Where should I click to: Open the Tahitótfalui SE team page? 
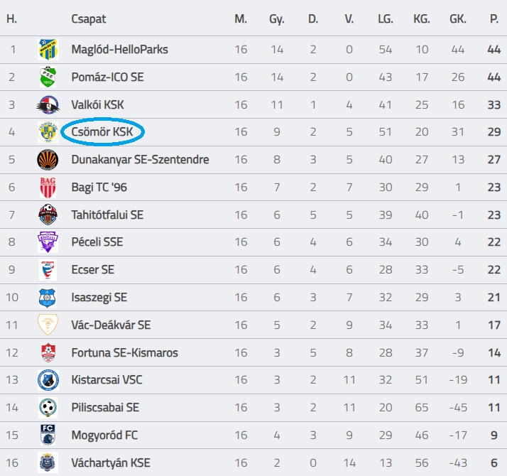(107, 215)
